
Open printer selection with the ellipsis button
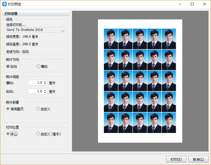pos(62,30)
